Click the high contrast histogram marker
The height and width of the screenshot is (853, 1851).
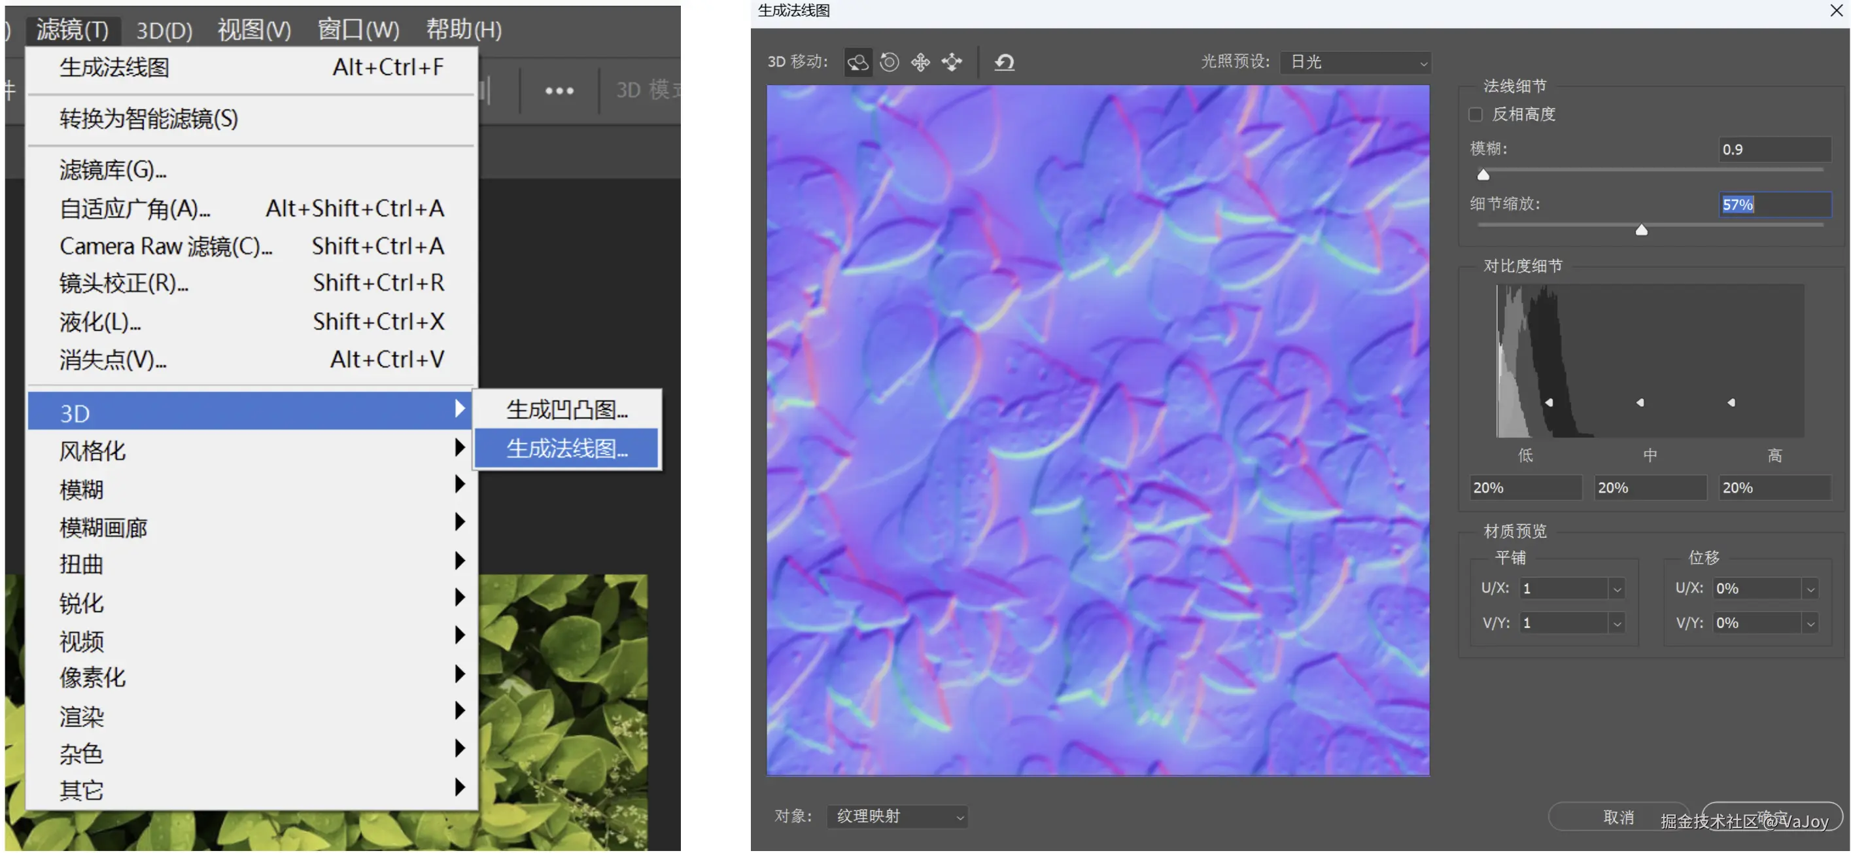1731,402
